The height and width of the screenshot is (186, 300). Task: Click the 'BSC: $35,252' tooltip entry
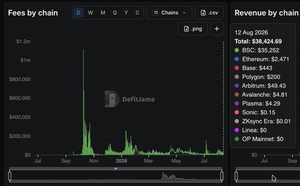coord(261,50)
